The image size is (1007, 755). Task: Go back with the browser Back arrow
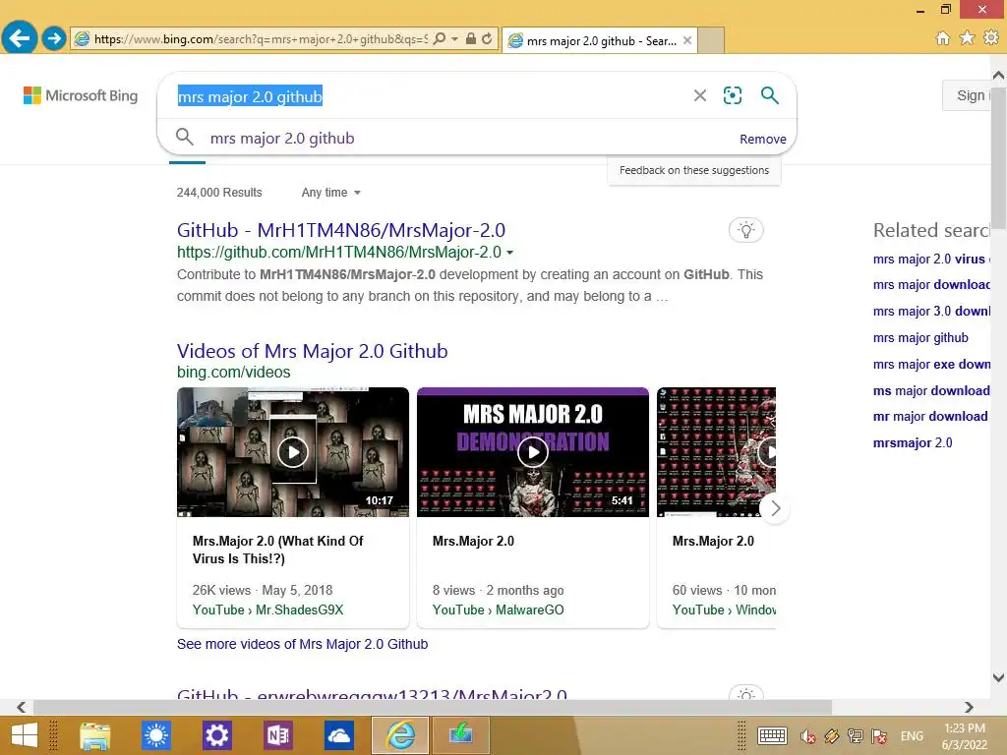[x=20, y=38]
